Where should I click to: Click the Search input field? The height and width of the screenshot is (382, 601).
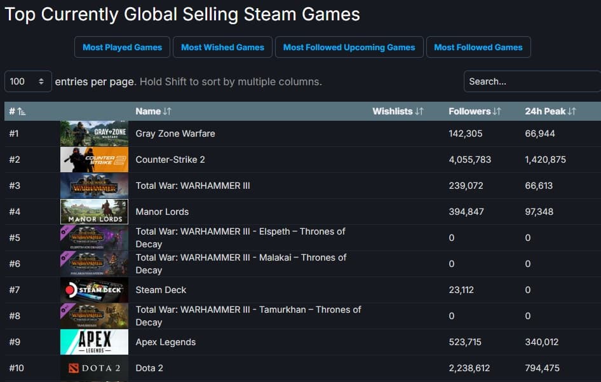[531, 81]
